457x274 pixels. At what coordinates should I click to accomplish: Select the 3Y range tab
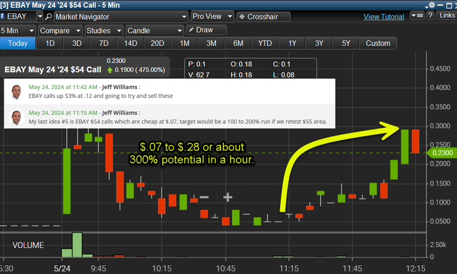(319, 43)
